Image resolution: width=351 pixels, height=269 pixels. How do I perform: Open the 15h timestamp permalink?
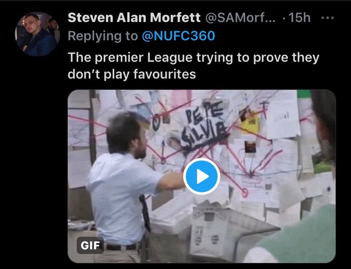[x=300, y=18]
